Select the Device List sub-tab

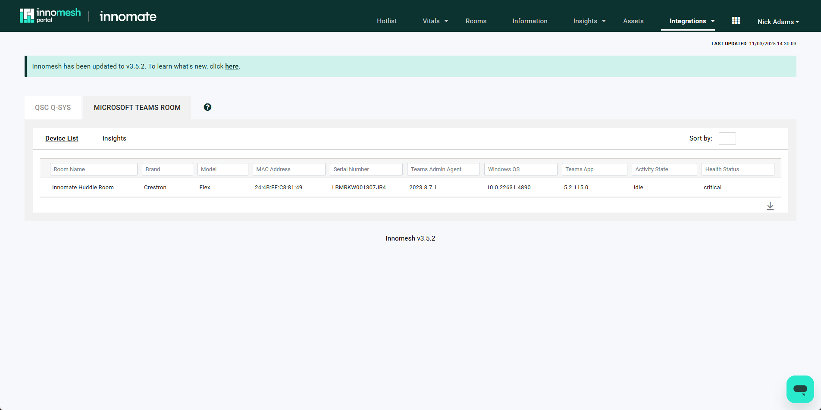[62, 138]
